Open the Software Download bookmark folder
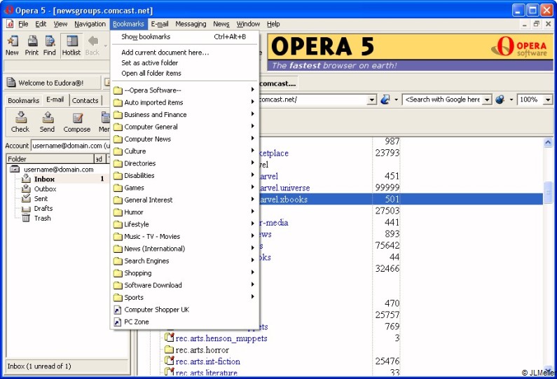Viewport: 557px width, 379px height. (185, 285)
